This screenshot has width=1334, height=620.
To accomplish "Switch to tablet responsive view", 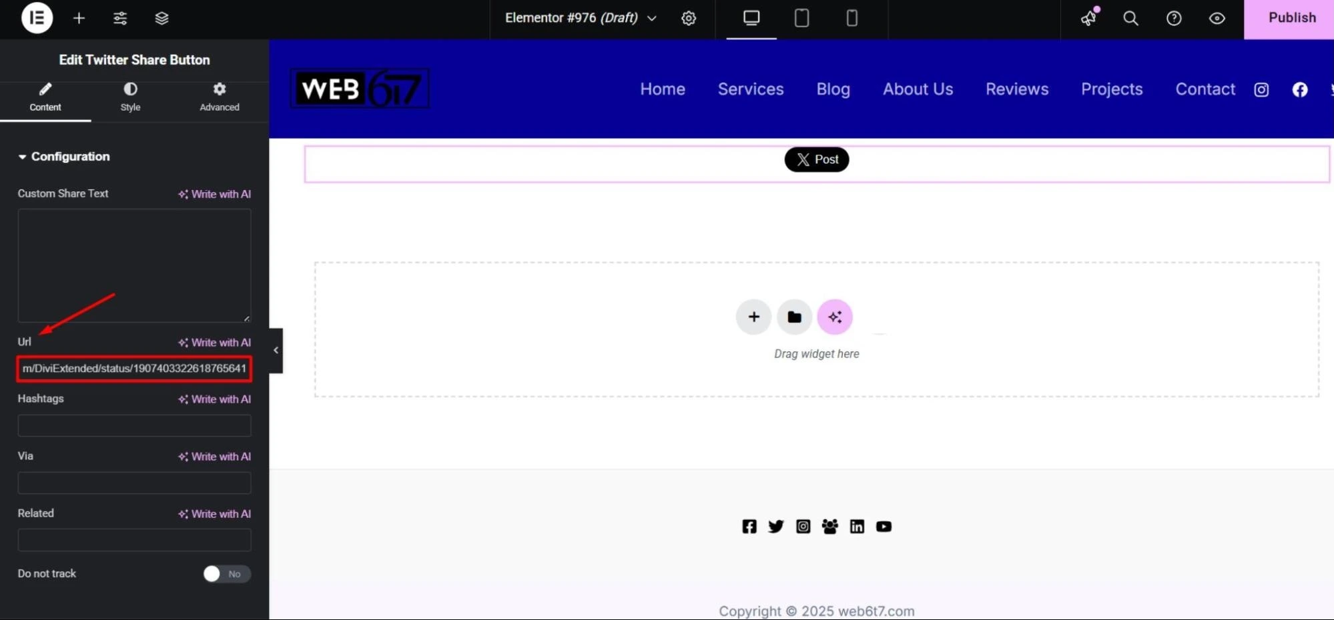I will 801,18.
